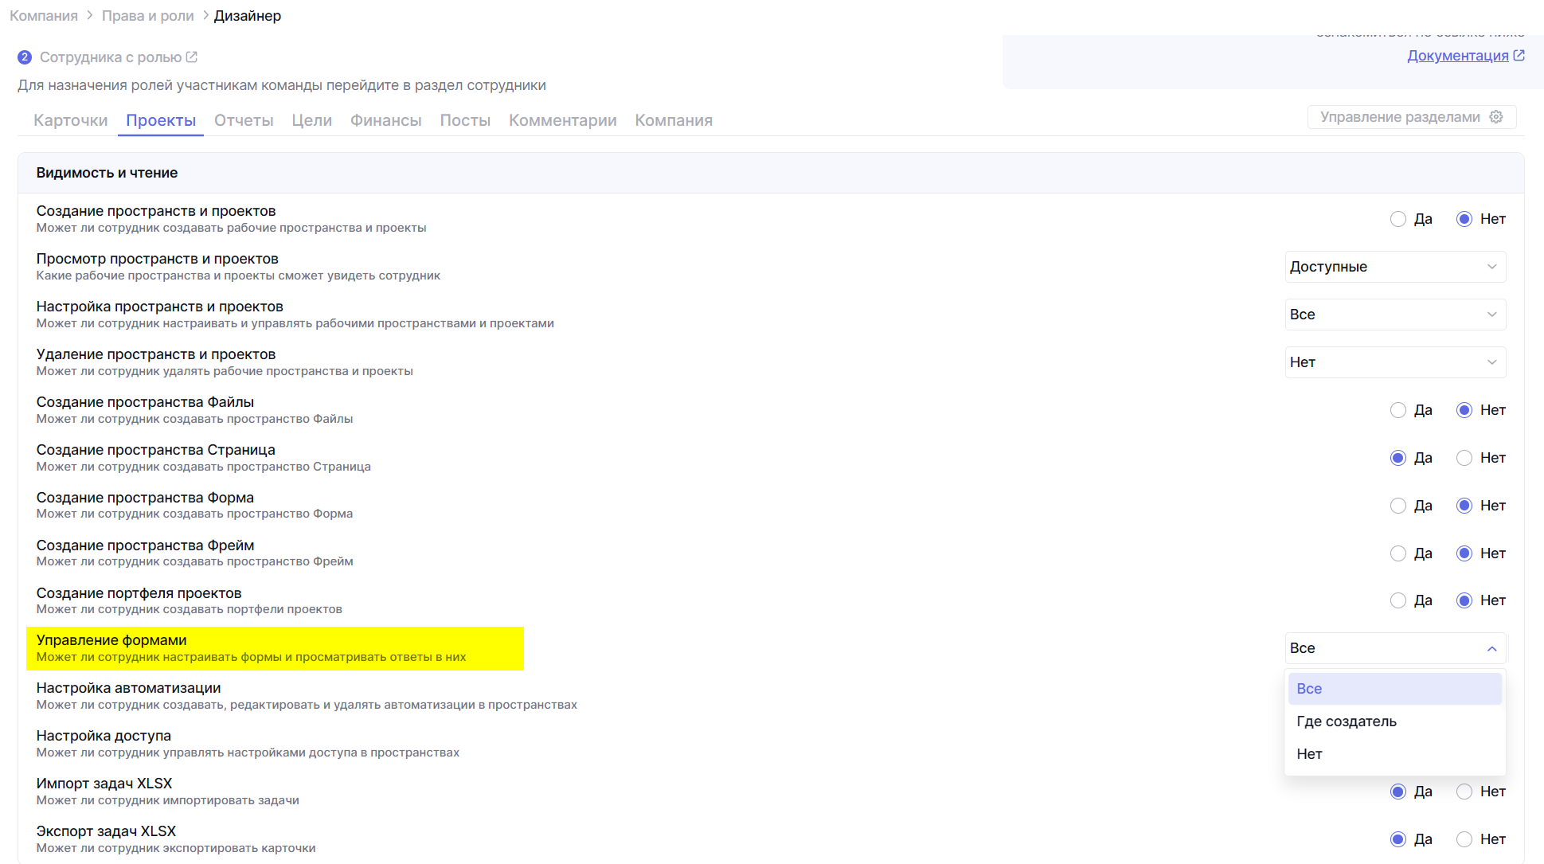Screen dimensions: 1544x864
Task: Open Настройка пространств и проектов dropdown
Action: (x=1394, y=315)
